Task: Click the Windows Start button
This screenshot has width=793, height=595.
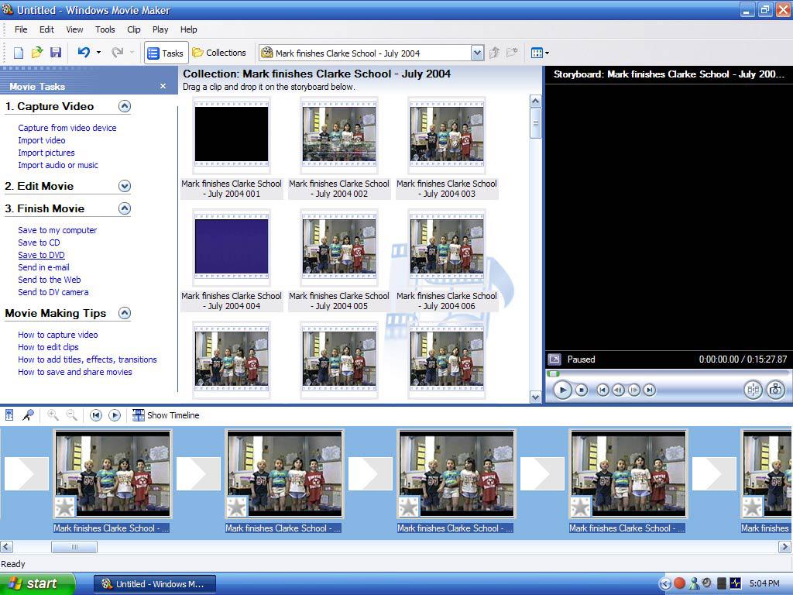Action: [x=36, y=584]
